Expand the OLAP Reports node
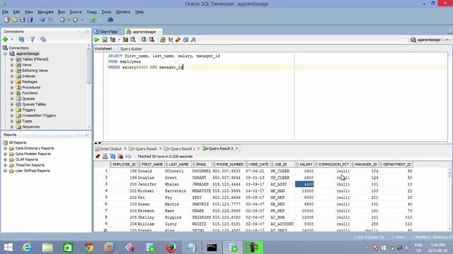 (x=5, y=159)
